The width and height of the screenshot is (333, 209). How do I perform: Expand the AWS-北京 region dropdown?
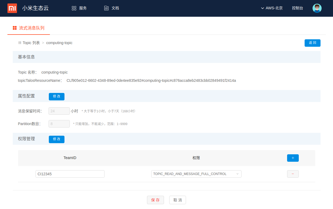pos(272,8)
